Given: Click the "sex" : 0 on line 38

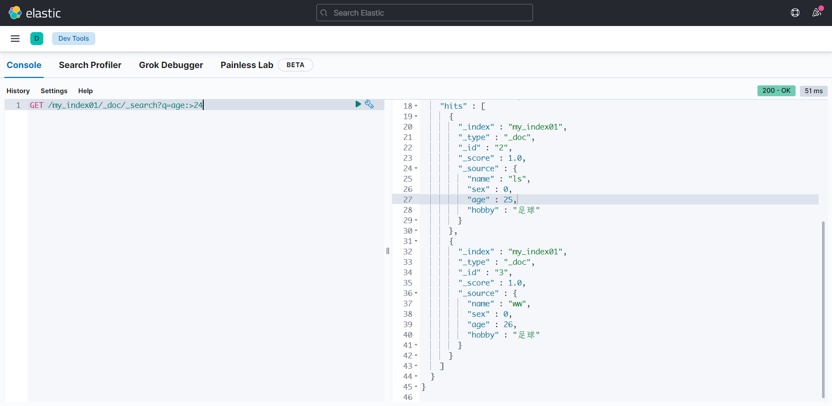Looking at the screenshot, I should [x=490, y=314].
